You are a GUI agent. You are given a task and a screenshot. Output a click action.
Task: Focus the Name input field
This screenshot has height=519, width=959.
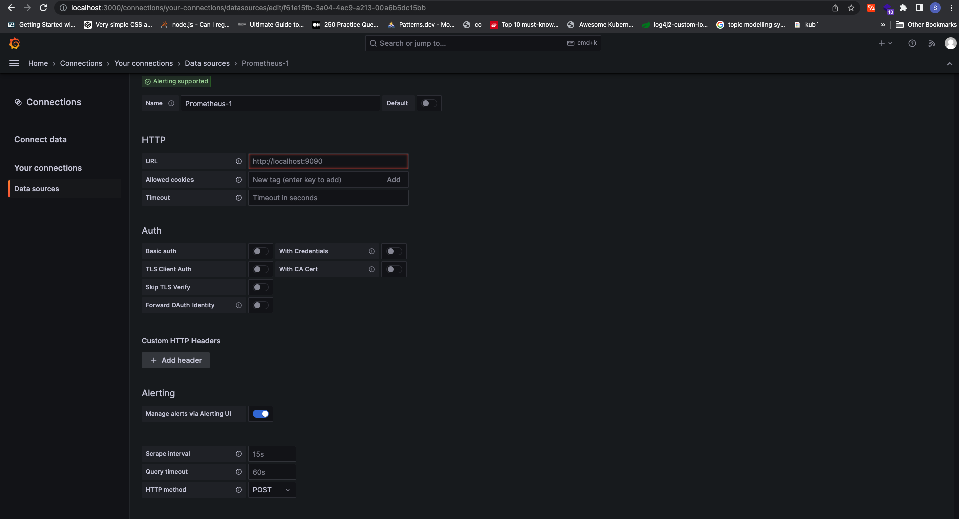pos(280,103)
